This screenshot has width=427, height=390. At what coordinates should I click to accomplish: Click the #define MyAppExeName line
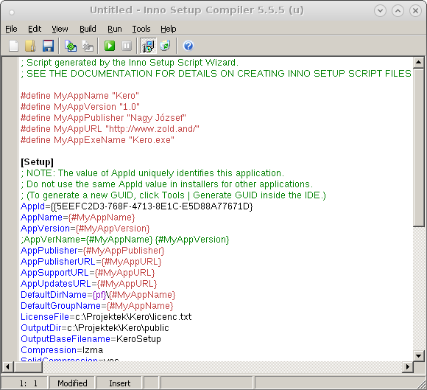pos(97,140)
